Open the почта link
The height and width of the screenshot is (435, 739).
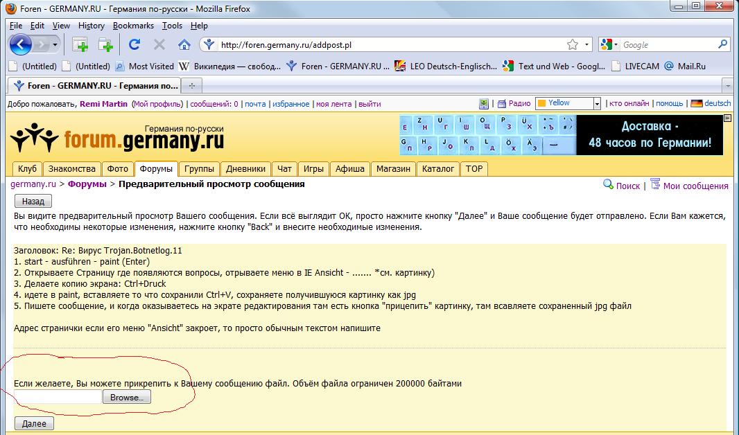click(x=255, y=104)
